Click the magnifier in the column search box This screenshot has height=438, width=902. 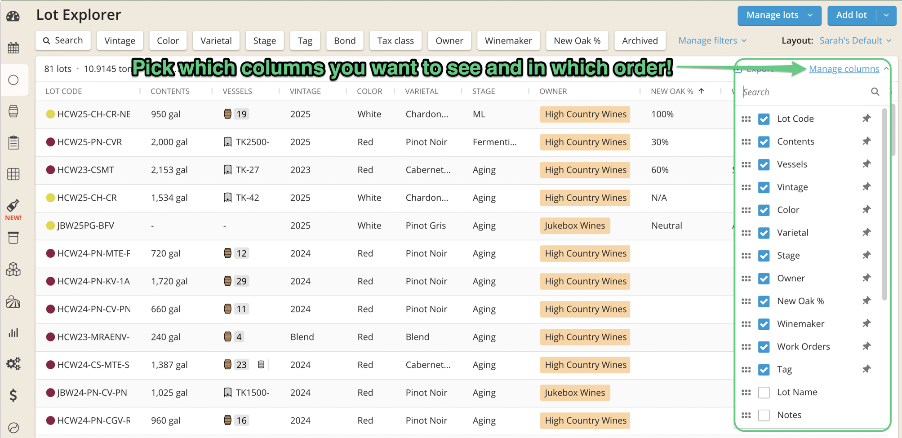coord(875,92)
